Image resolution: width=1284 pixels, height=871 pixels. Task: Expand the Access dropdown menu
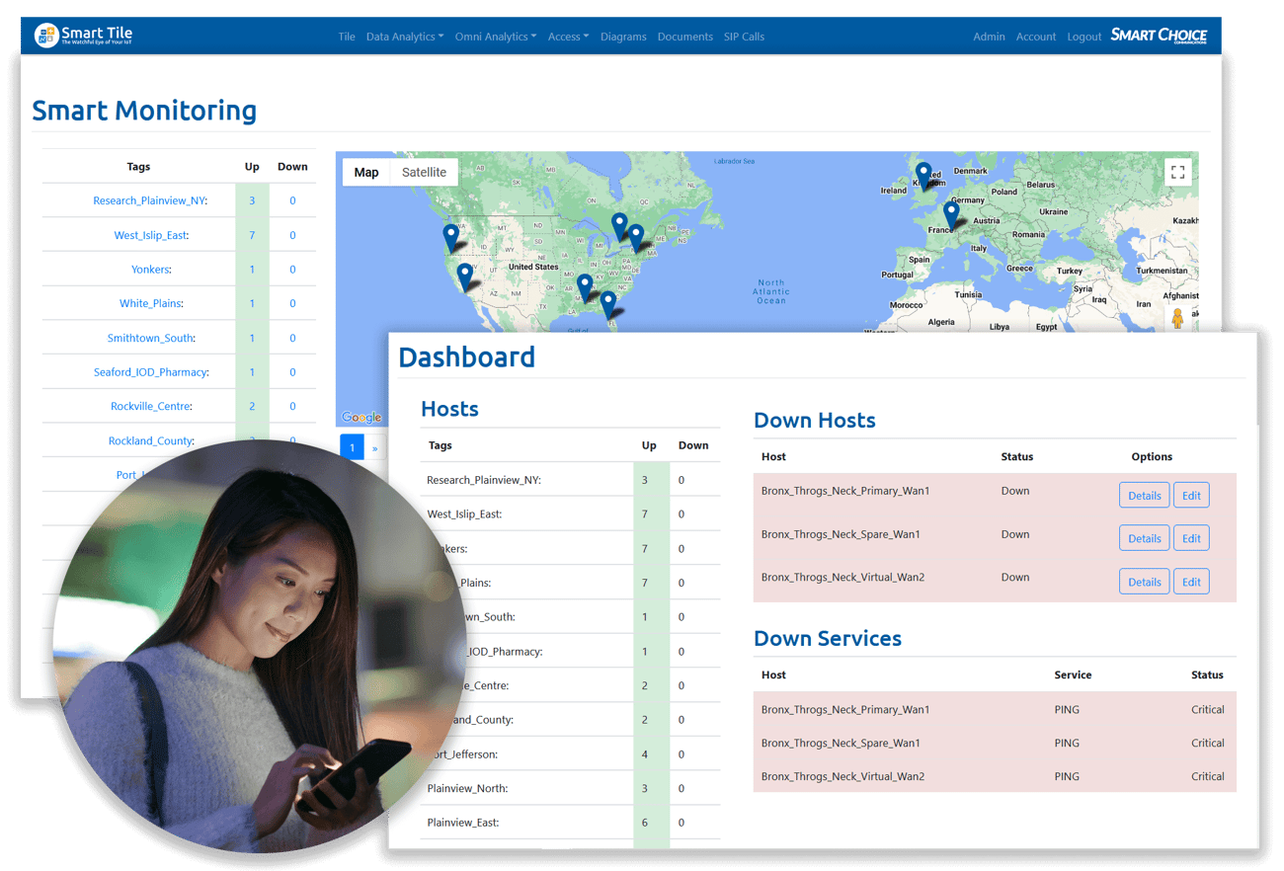coord(568,37)
